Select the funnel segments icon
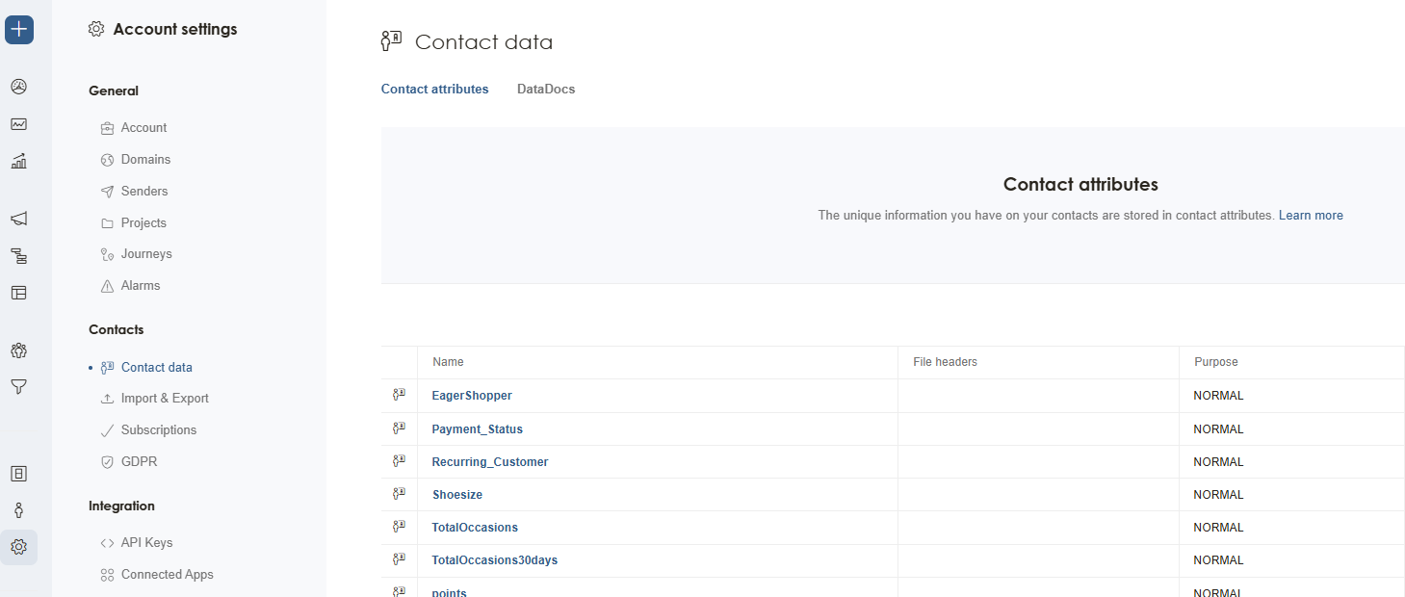Viewport: 1405px width, 597px height. click(x=19, y=387)
